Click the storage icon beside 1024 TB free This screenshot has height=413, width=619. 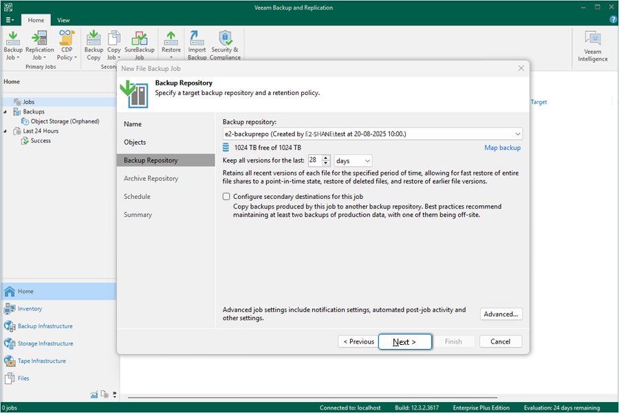pyautogui.click(x=226, y=147)
